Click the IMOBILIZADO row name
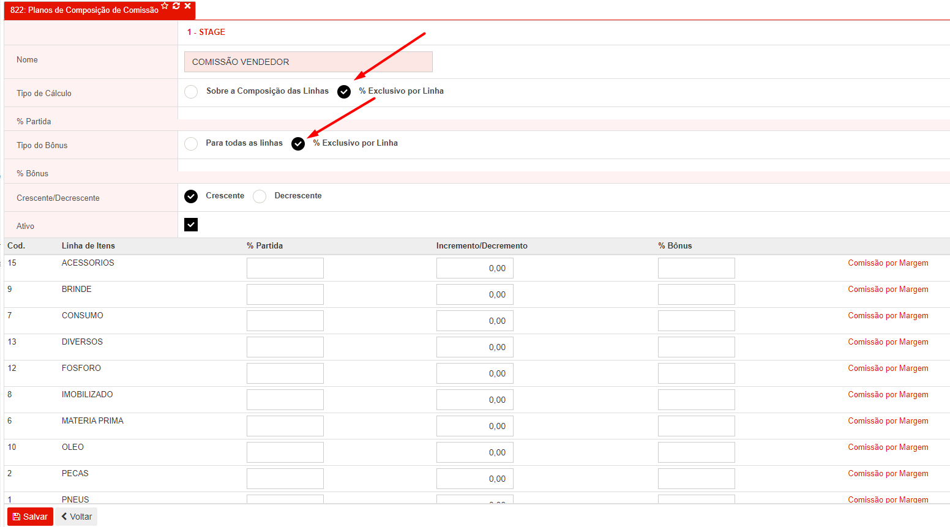Image resolution: width=950 pixels, height=527 pixels. tap(88, 395)
